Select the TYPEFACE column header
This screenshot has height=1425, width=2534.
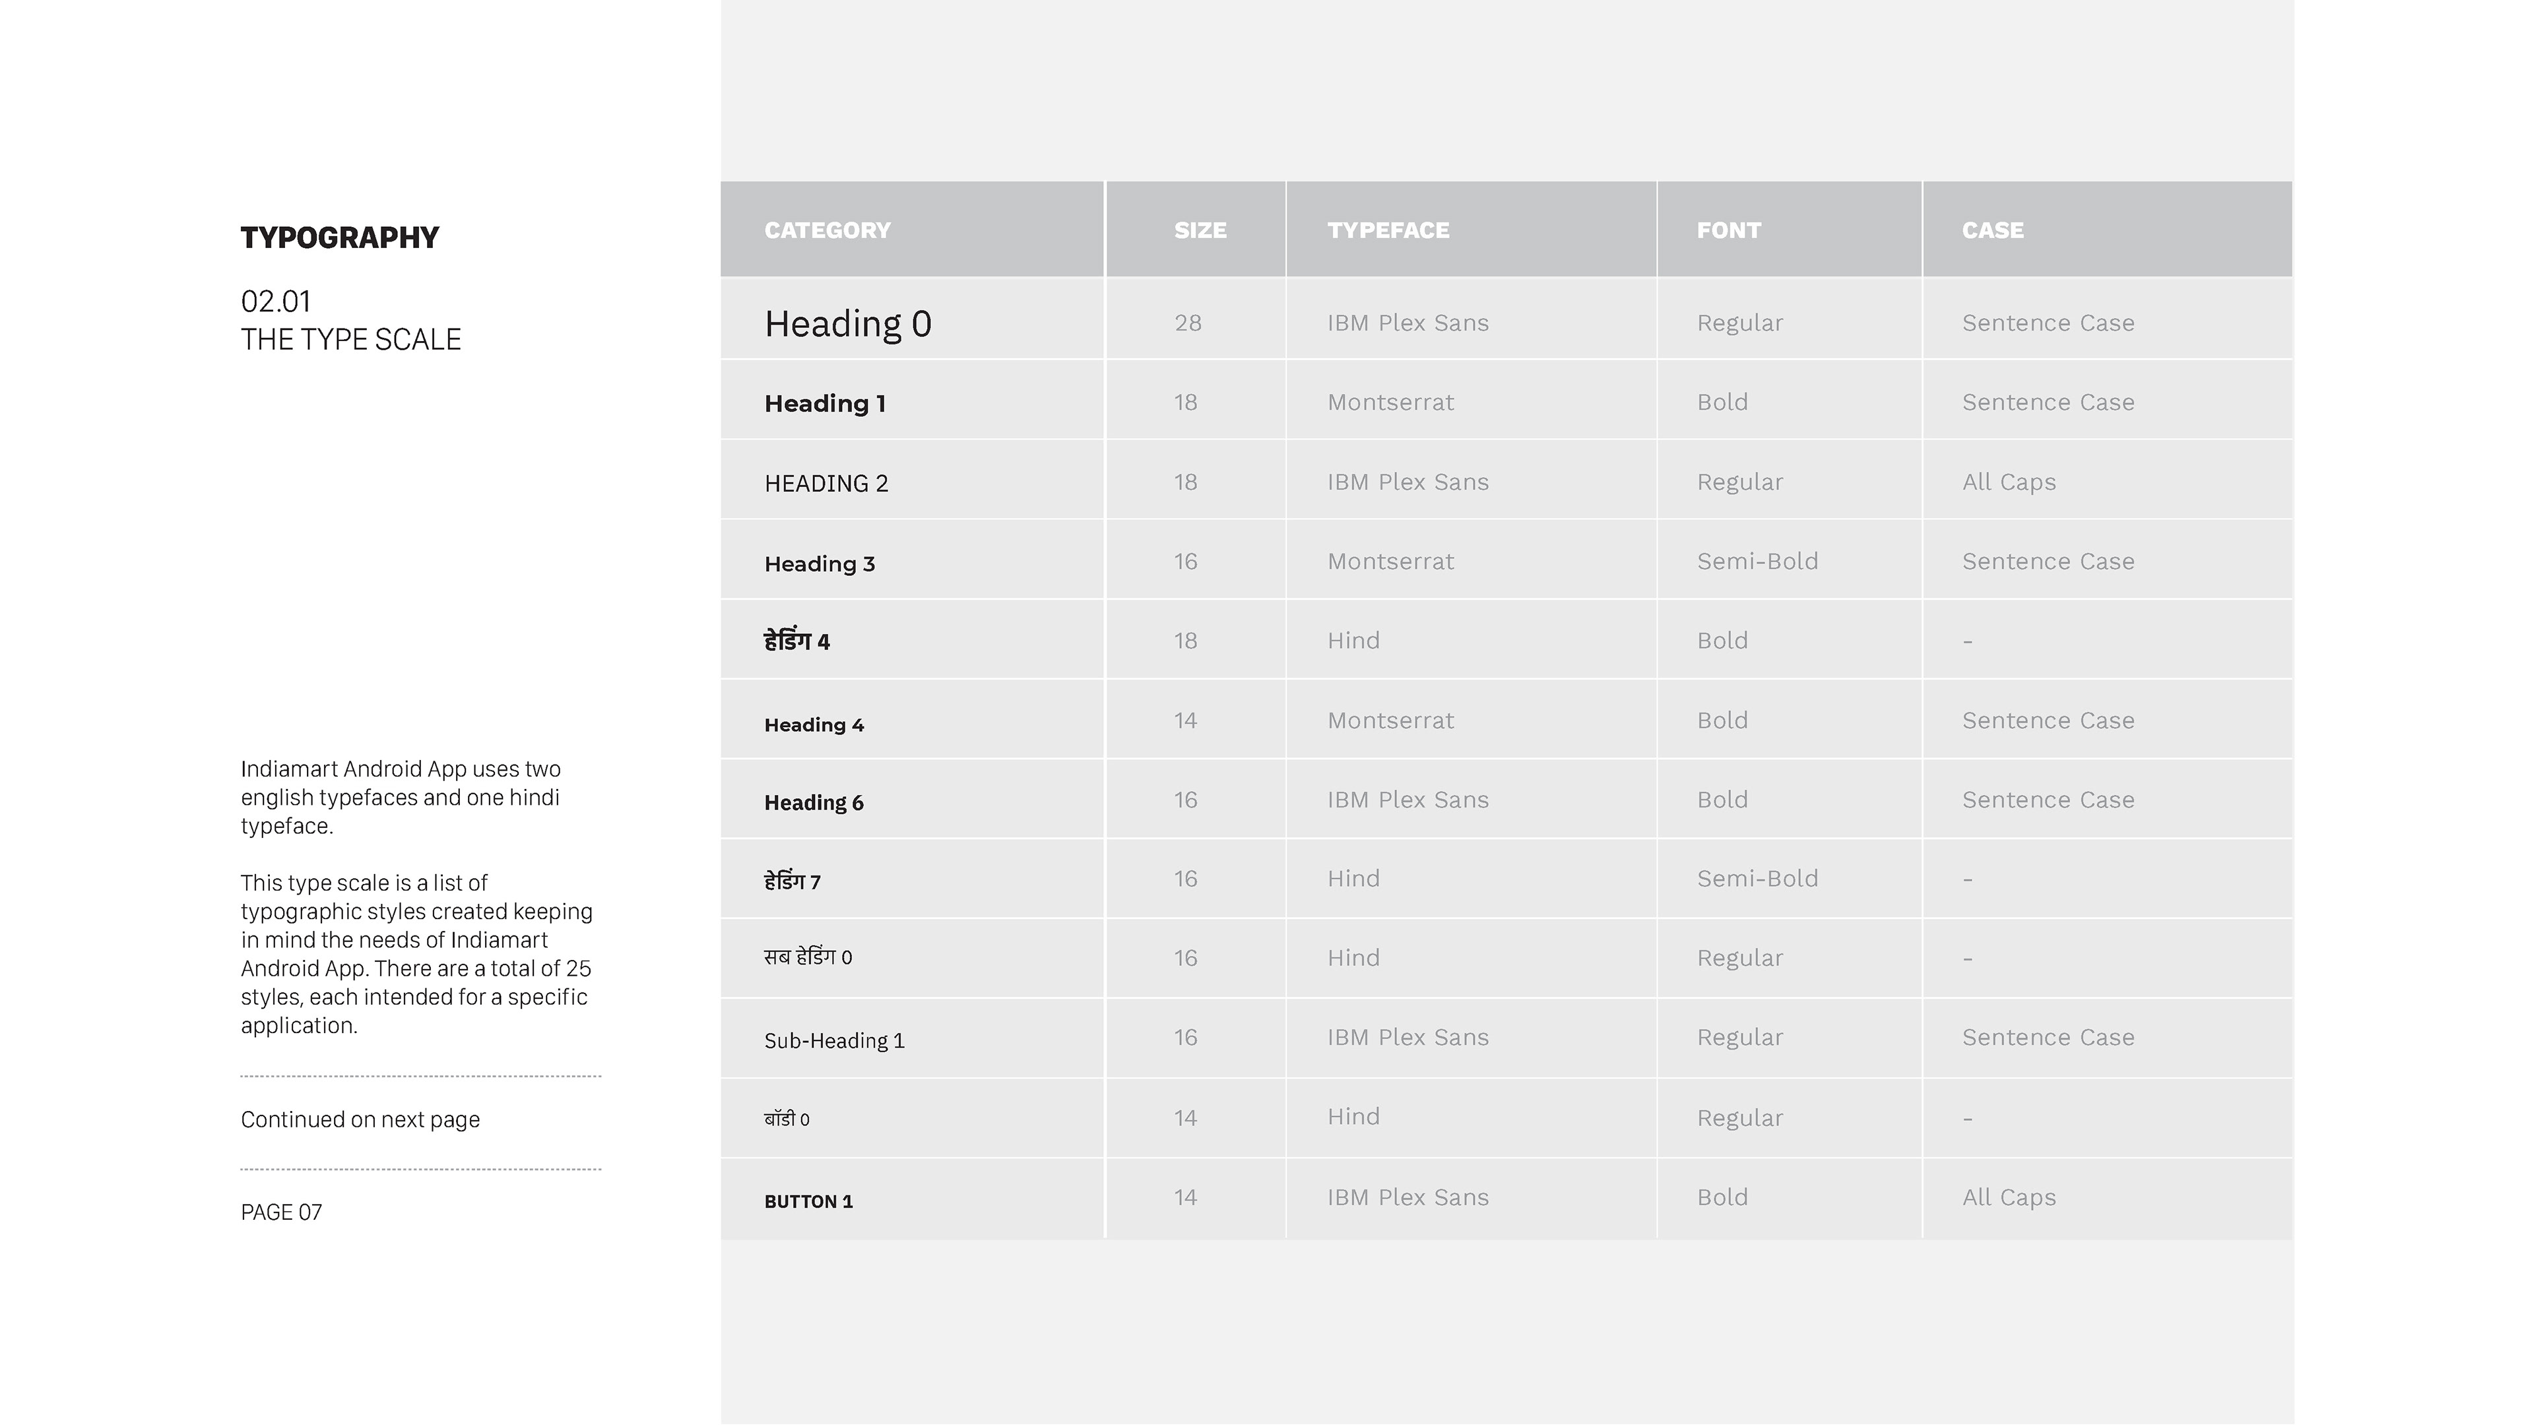(x=1387, y=230)
